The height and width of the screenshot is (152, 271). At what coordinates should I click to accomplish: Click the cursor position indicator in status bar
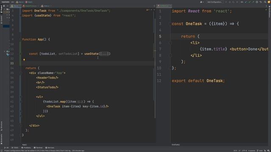(235, 151)
